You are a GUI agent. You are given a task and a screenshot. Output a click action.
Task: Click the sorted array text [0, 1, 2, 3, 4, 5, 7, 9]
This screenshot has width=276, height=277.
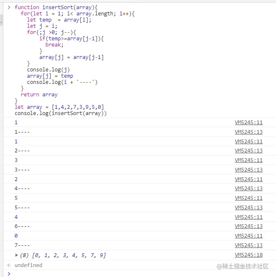tap(69, 255)
